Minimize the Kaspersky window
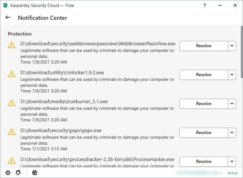Image resolution: width=243 pixels, height=178 pixels. (x=220, y=5)
